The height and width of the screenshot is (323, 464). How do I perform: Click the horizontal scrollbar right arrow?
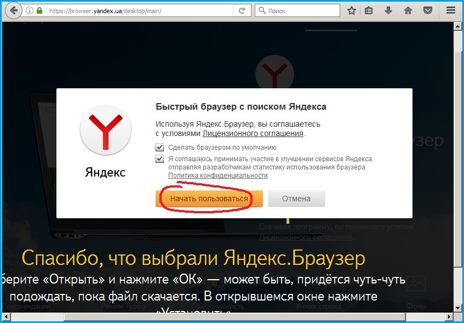[450, 317]
